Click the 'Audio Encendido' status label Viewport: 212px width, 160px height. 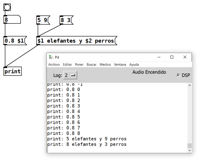149,72
